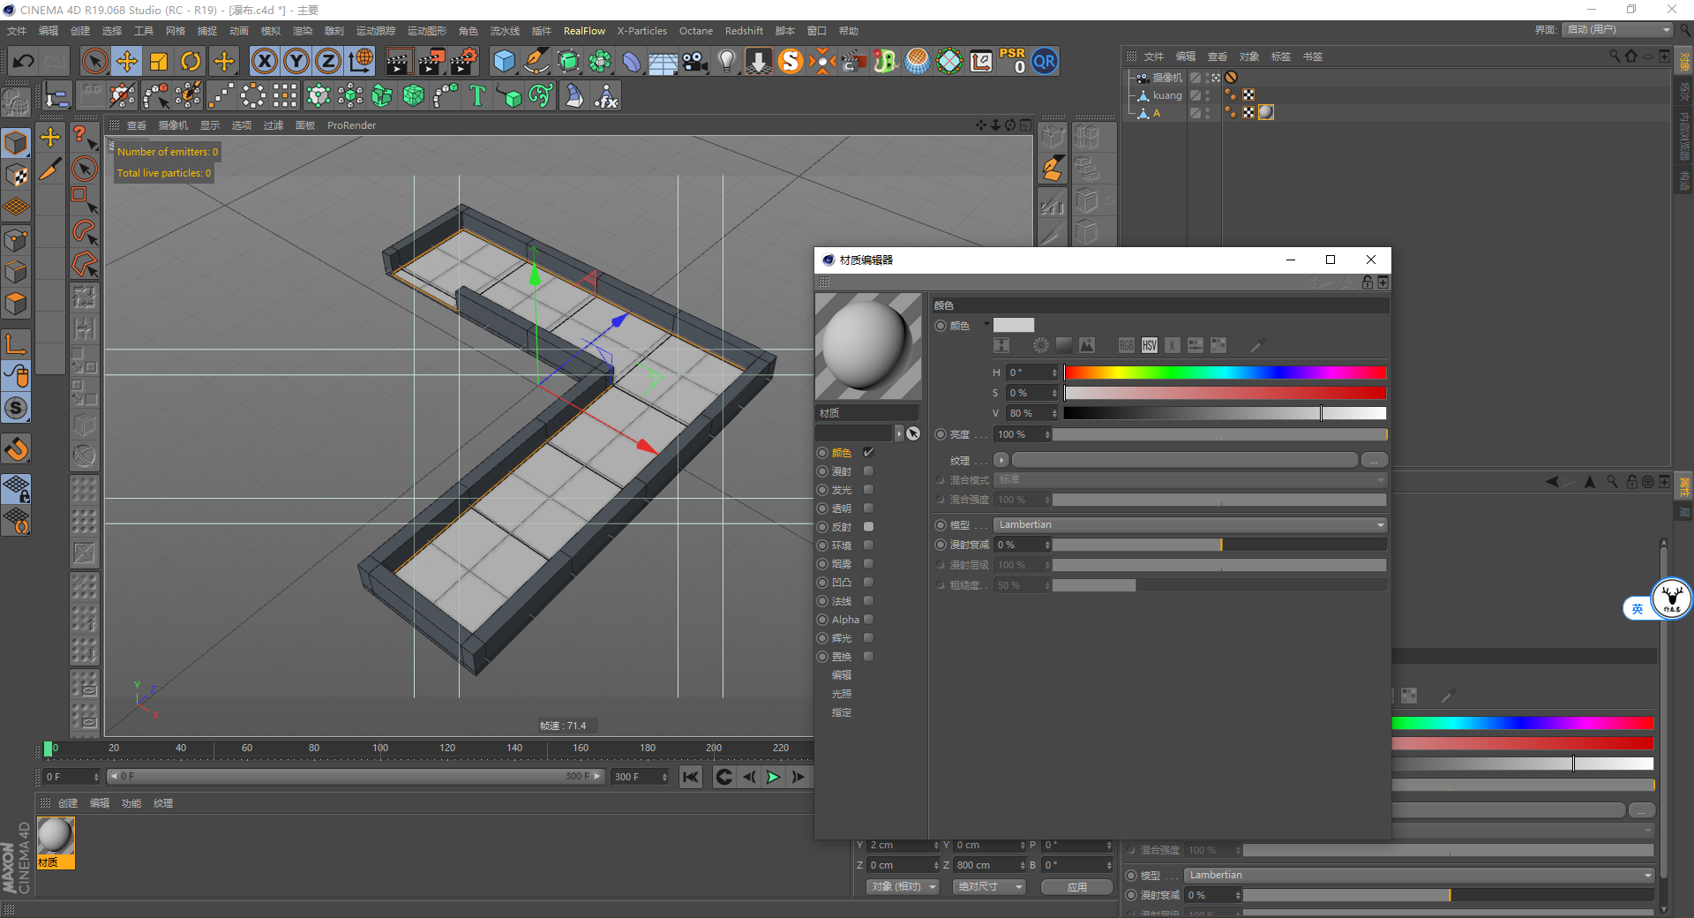The height and width of the screenshot is (918, 1694).
Task: Select the Rotate tool in top toolbar
Action: click(x=191, y=61)
